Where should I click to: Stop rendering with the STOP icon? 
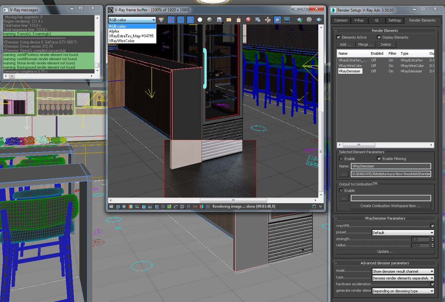(x=309, y=20)
